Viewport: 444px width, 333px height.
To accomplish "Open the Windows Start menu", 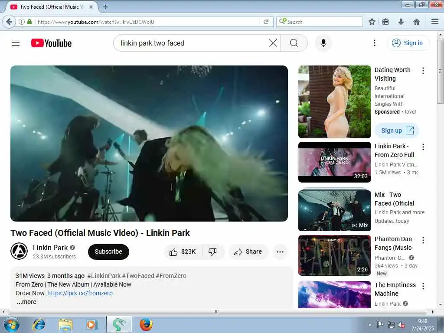I will click(x=11, y=324).
